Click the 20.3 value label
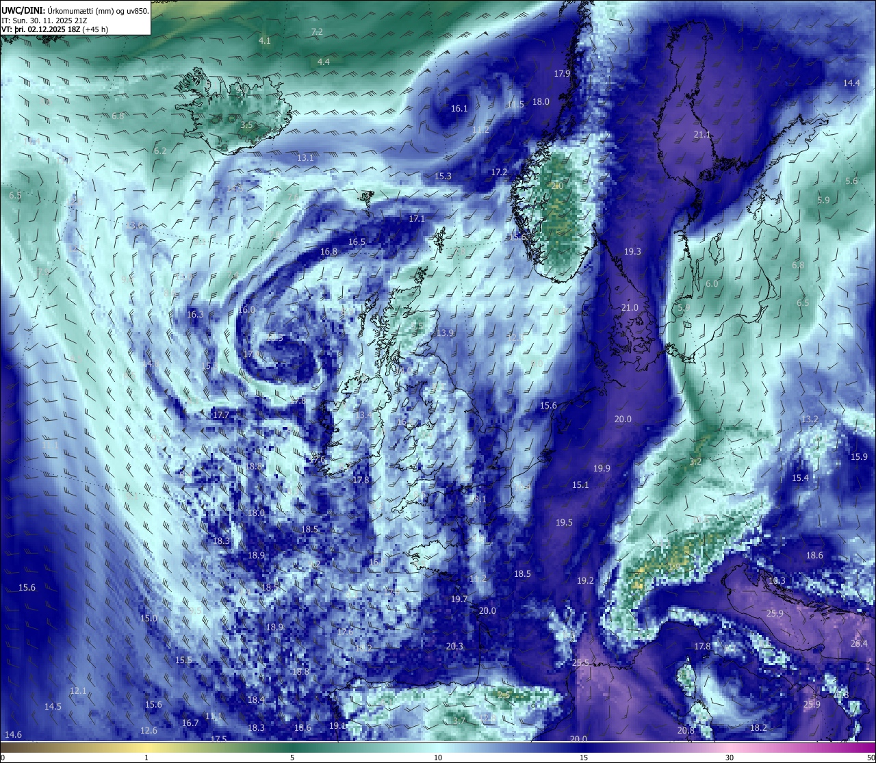 click(x=454, y=646)
